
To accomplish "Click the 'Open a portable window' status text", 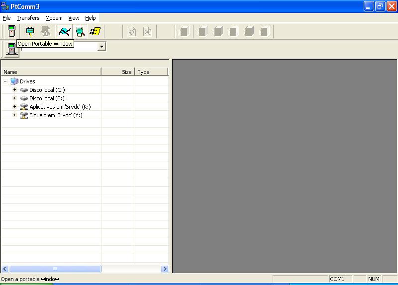I will coord(30,279).
